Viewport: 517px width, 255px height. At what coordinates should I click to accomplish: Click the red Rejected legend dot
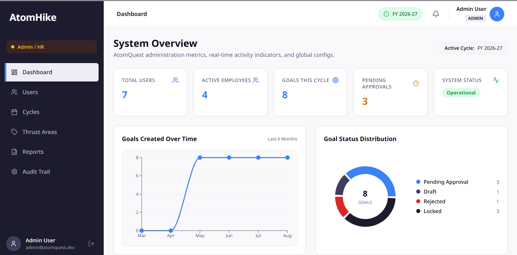[418, 201]
